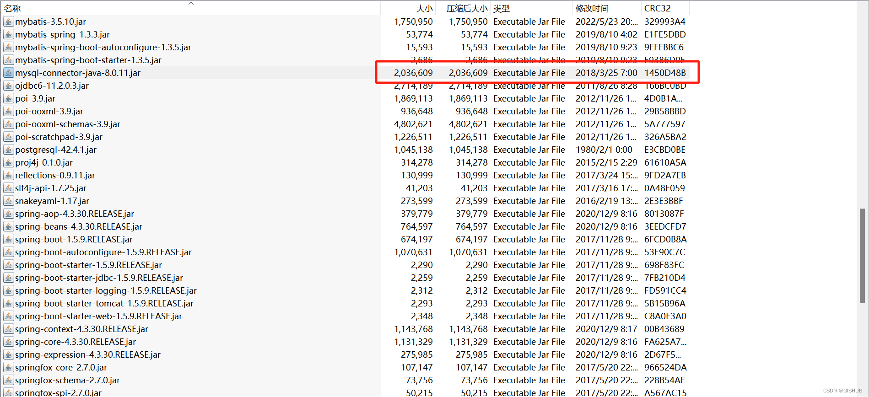Click the jar icon of mybatis-spring-boot-autoconfigure-1.3.5.jar

click(x=8, y=47)
